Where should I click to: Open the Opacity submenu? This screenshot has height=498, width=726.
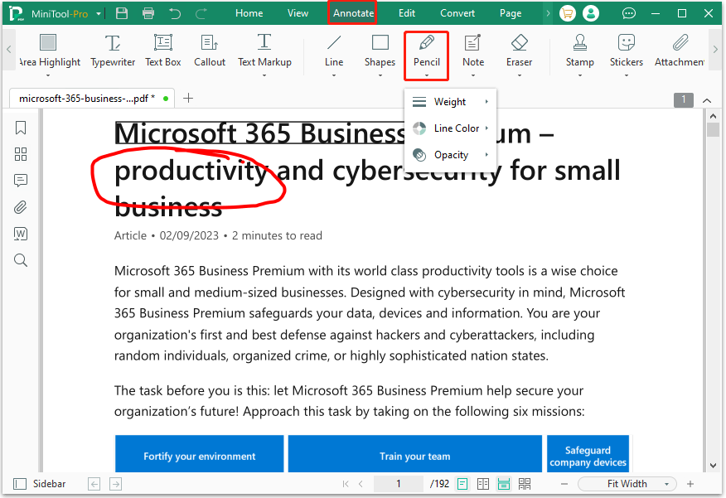[x=450, y=155]
